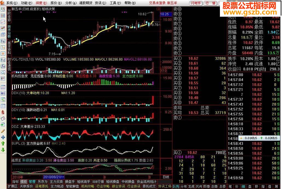Open the 工具(V) menu
Image resolution: width=282 pixels, height=189 pixels.
pos(115,3)
